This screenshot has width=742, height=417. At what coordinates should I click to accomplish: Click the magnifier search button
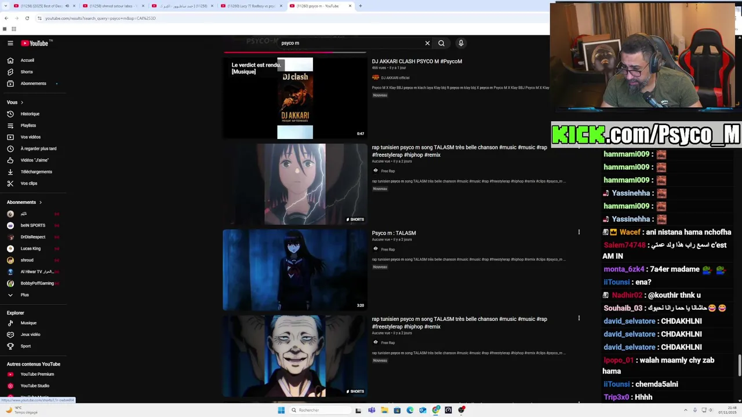tap(441, 43)
